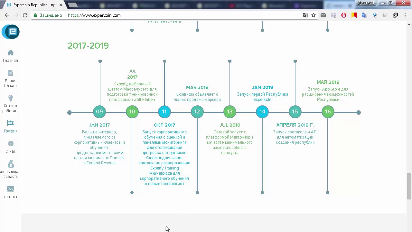Click the JAN 2019 milestone heading
The width and height of the screenshot is (412, 232).
coord(262,87)
